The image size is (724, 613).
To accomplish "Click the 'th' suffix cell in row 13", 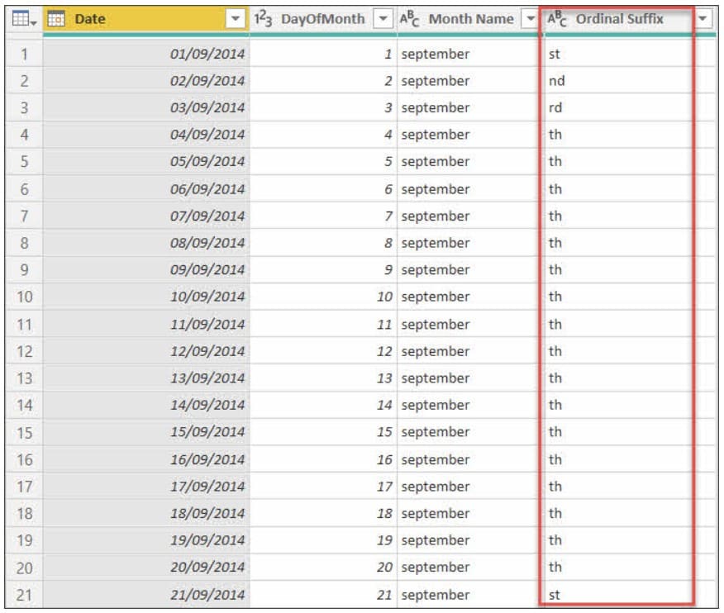I will [x=629, y=378].
